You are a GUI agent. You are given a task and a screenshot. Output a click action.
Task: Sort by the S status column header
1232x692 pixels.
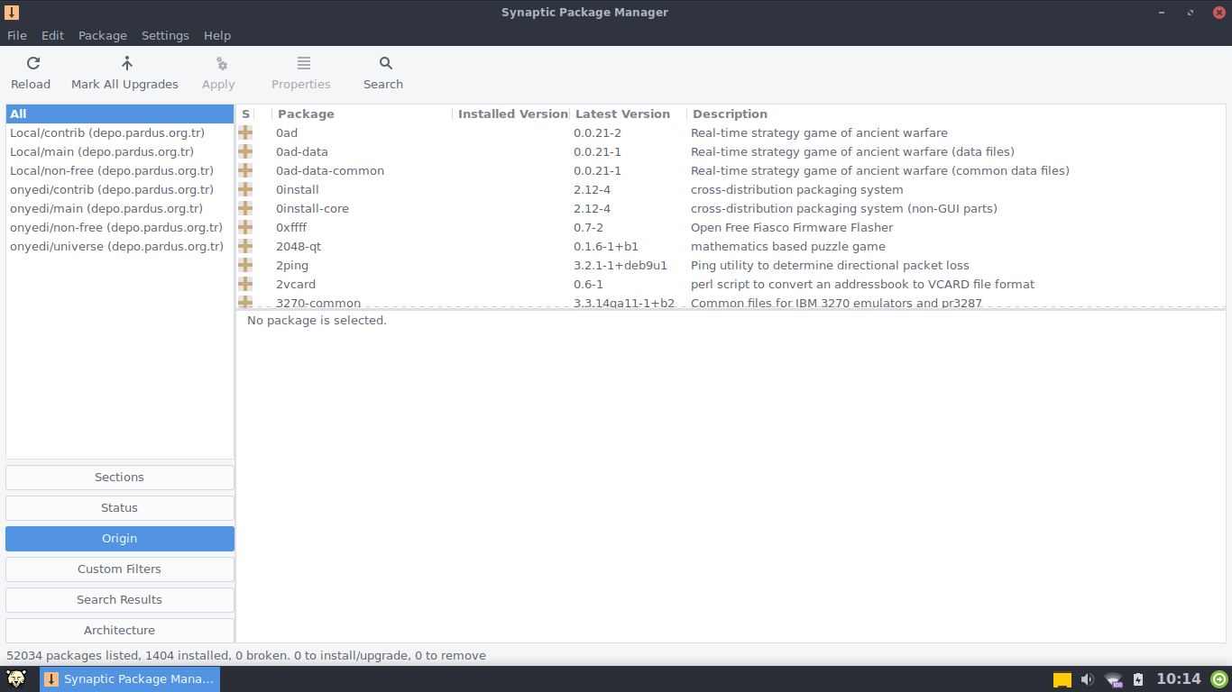click(245, 114)
